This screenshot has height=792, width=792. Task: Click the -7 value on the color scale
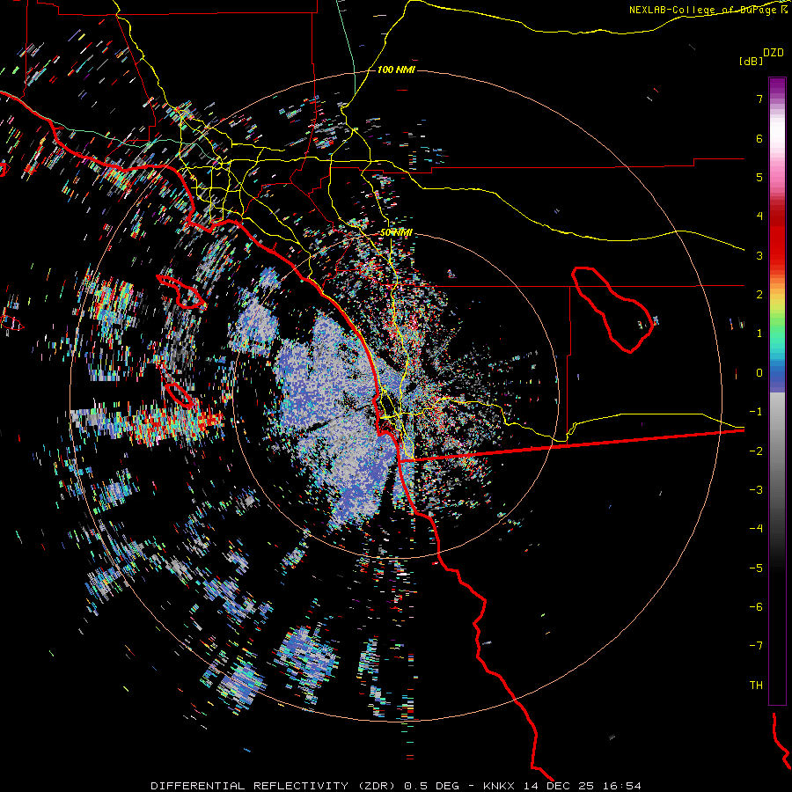point(756,646)
